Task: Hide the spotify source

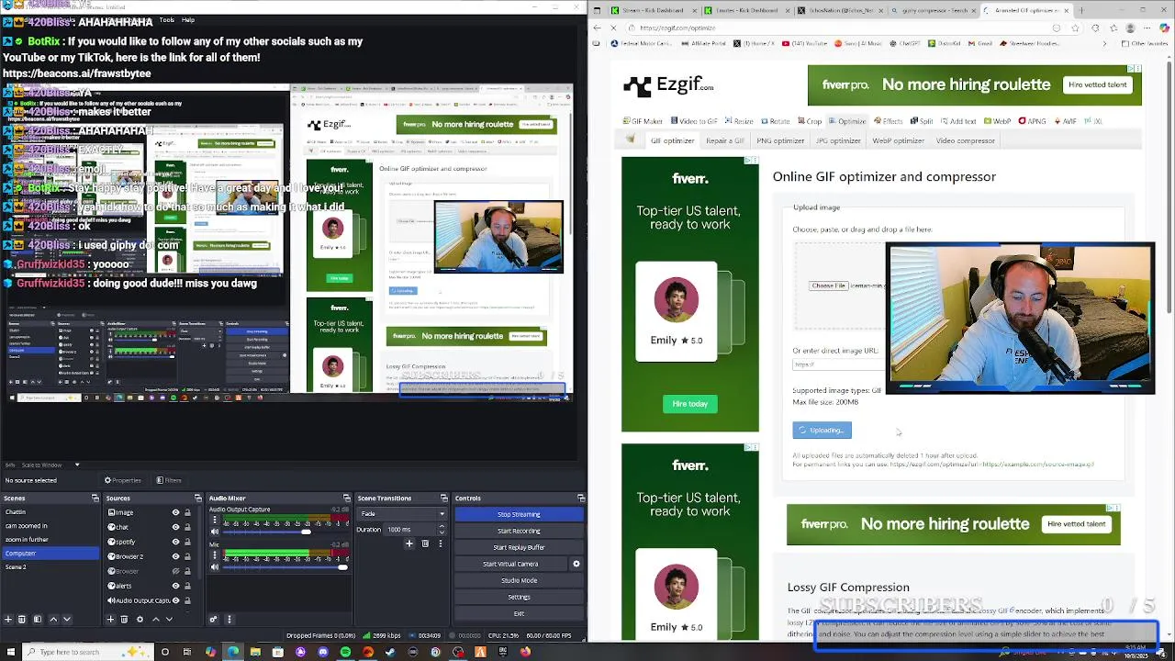Action: (x=175, y=542)
